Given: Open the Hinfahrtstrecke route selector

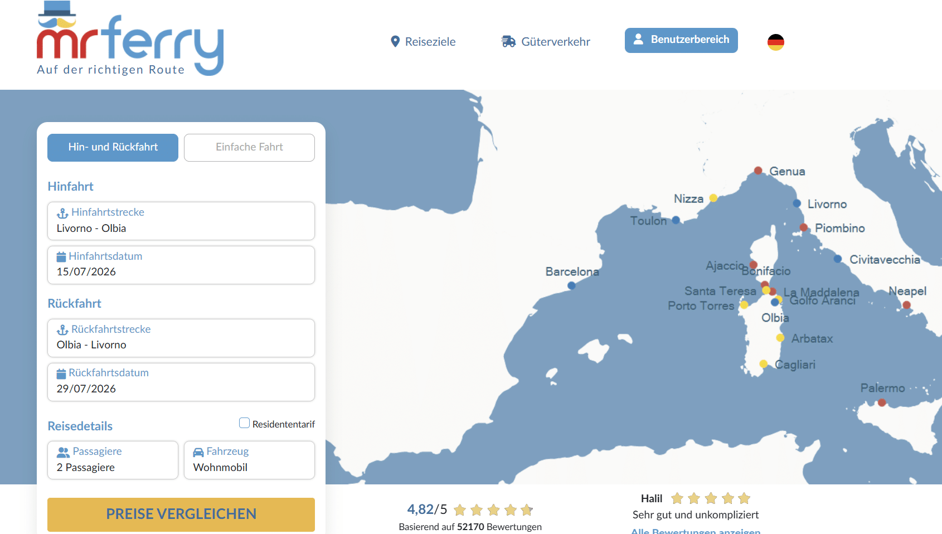Looking at the screenshot, I should (181, 221).
